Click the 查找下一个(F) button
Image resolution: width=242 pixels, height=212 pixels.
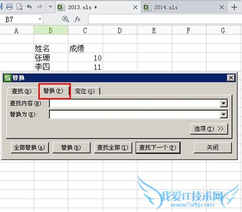(x=158, y=147)
